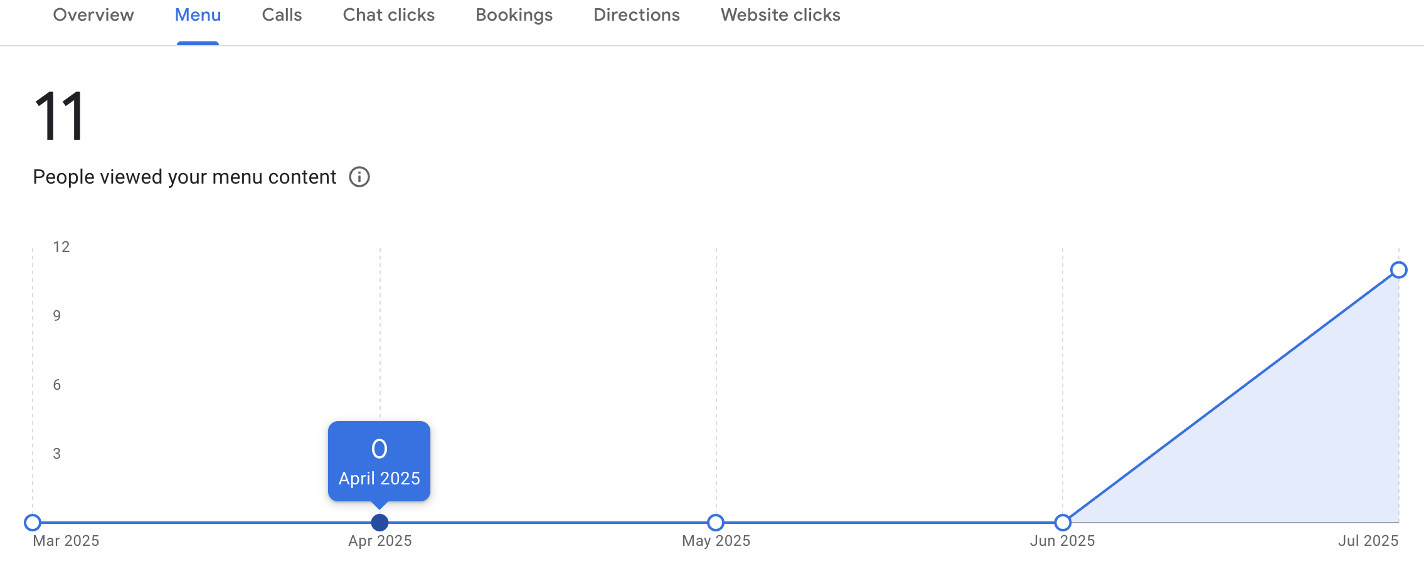This screenshot has height=564, width=1424.
Task: Click the Mar 2025 axis label
Action: 66,541
